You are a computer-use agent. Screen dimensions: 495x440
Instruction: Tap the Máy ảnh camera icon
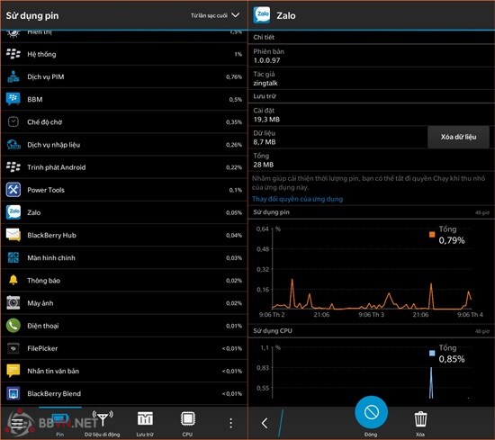click(x=13, y=302)
